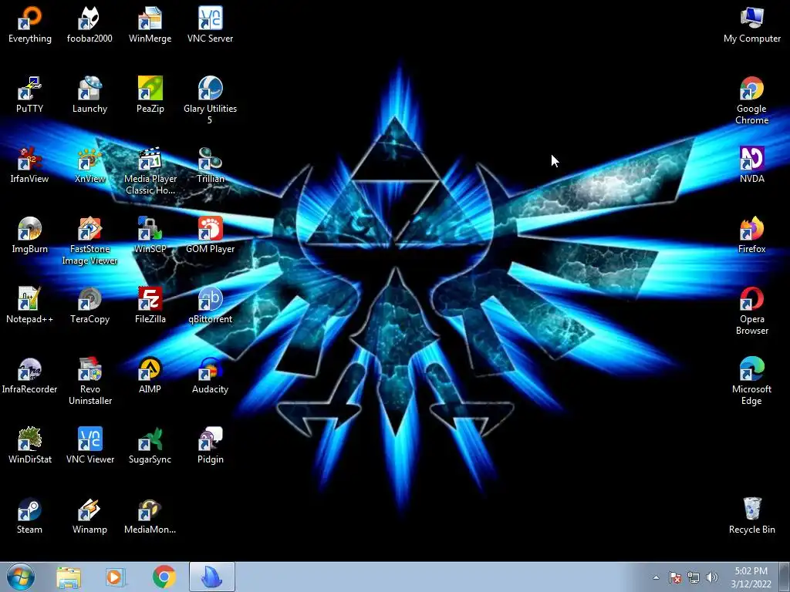The width and height of the screenshot is (790, 592).
Task: Select the XnView desktop icon
Action: (x=89, y=165)
